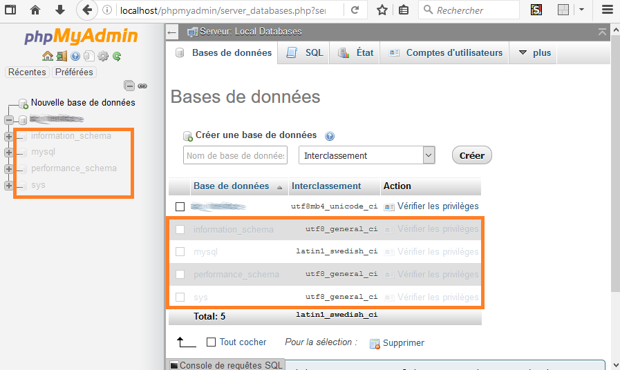This screenshot has height=370, width=620.
Task: Click the browser address bar URL
Action: coord(223,10)
